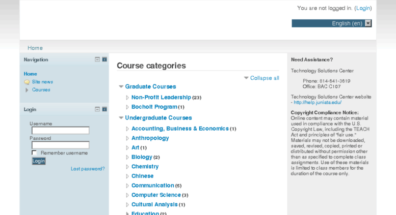Collapse all course categories
This screenshot has width=396, height=215.
265,78
